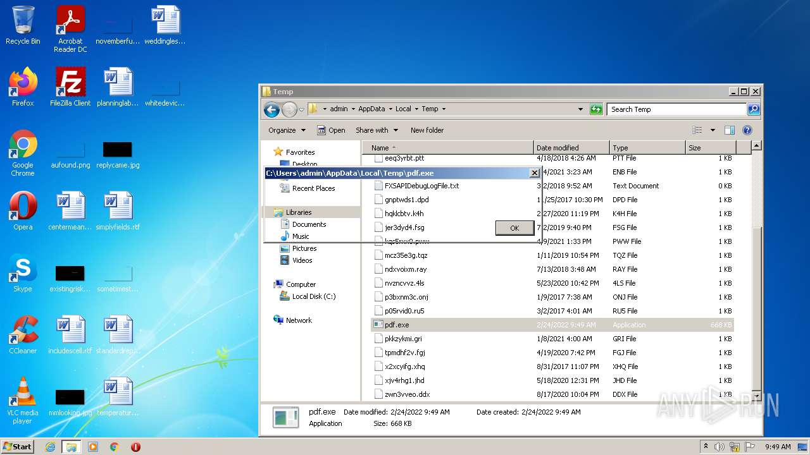
Task: Click OK in the pdf.exe dialog
Action: [514, 228]
